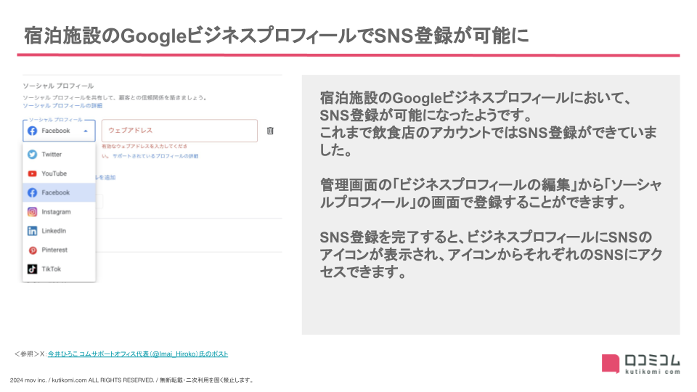Delete profile with trash can icon
Screen dimensions: 697x392
tap(270, 131)
